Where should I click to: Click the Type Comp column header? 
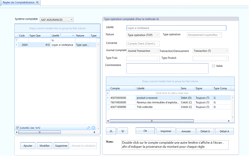coord(222,88)
